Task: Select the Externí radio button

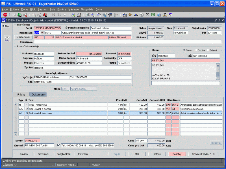Action: click(x=208, y=50)
